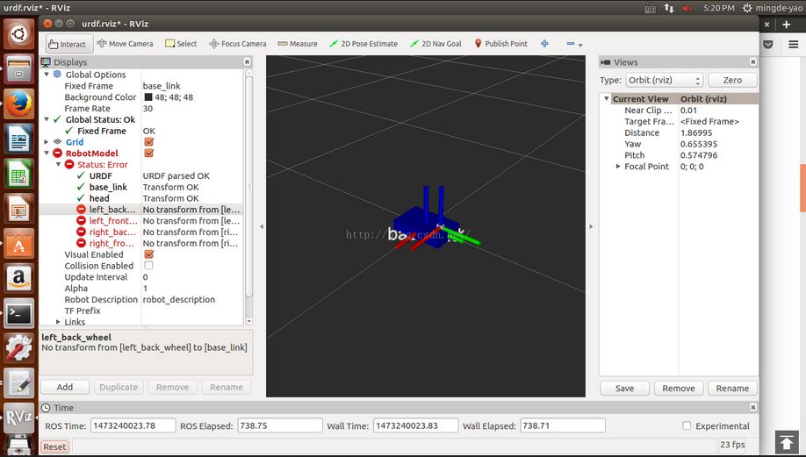Uncheck Visual Enabled checkbox
The width and height of the screenshot is (806, 457).
149,254
